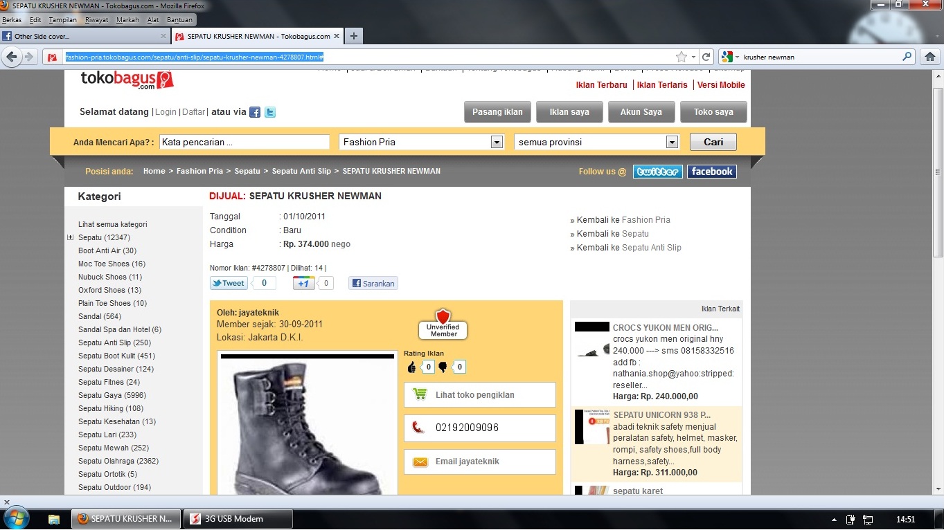This screenshot has height=530, width=944.
Task: Open the Riwayat menu
Action: [x=96, y=20]
